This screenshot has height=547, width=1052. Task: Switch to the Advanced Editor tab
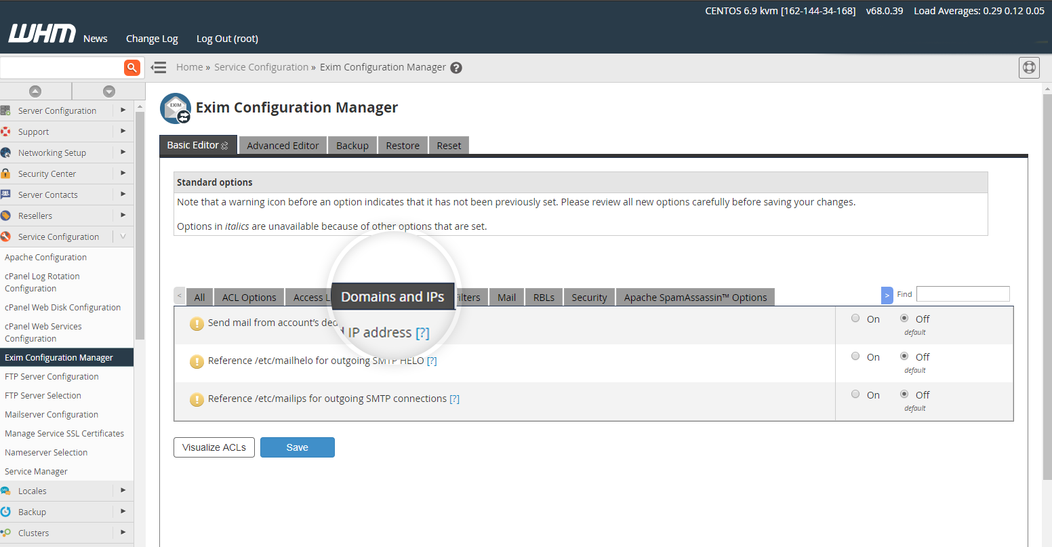click(283, 145)
